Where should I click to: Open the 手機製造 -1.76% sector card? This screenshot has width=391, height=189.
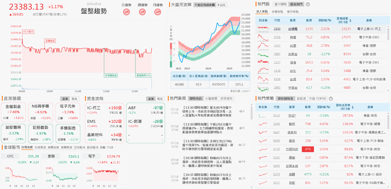click(x=68, y=133)
